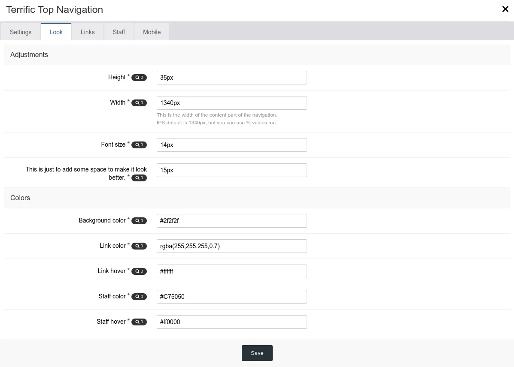This screenshot has height=367, width=514.
Task: Click the search badge beside Background color
Action: click(x=139, y=221)
